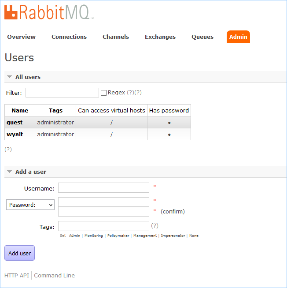Click the Has password header
The image size is (287, 288).
(x=169, y=110)
